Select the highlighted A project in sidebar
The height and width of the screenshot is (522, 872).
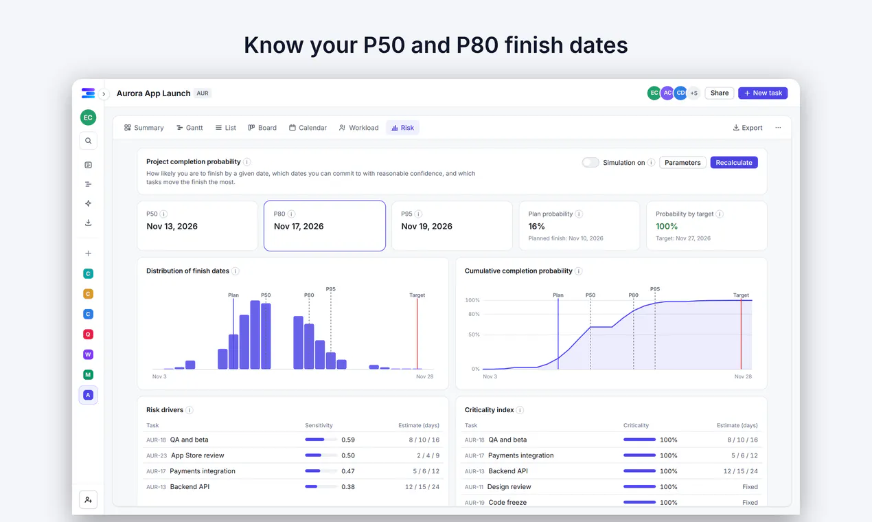pyautogui.click(x=88, y=395)
